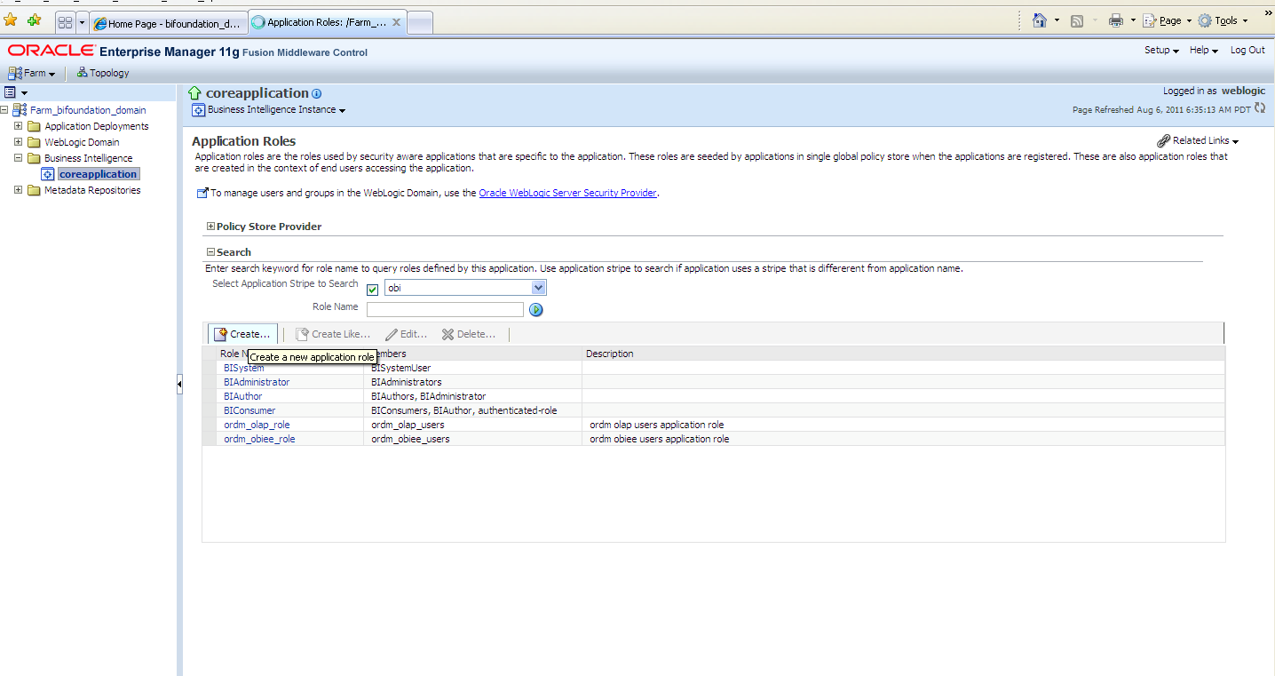Click the browser Print icon

point(1116,20)
